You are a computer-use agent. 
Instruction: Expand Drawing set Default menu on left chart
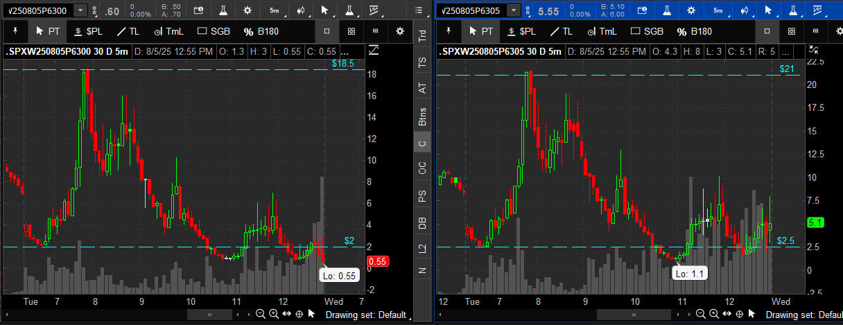pos(366,315)
